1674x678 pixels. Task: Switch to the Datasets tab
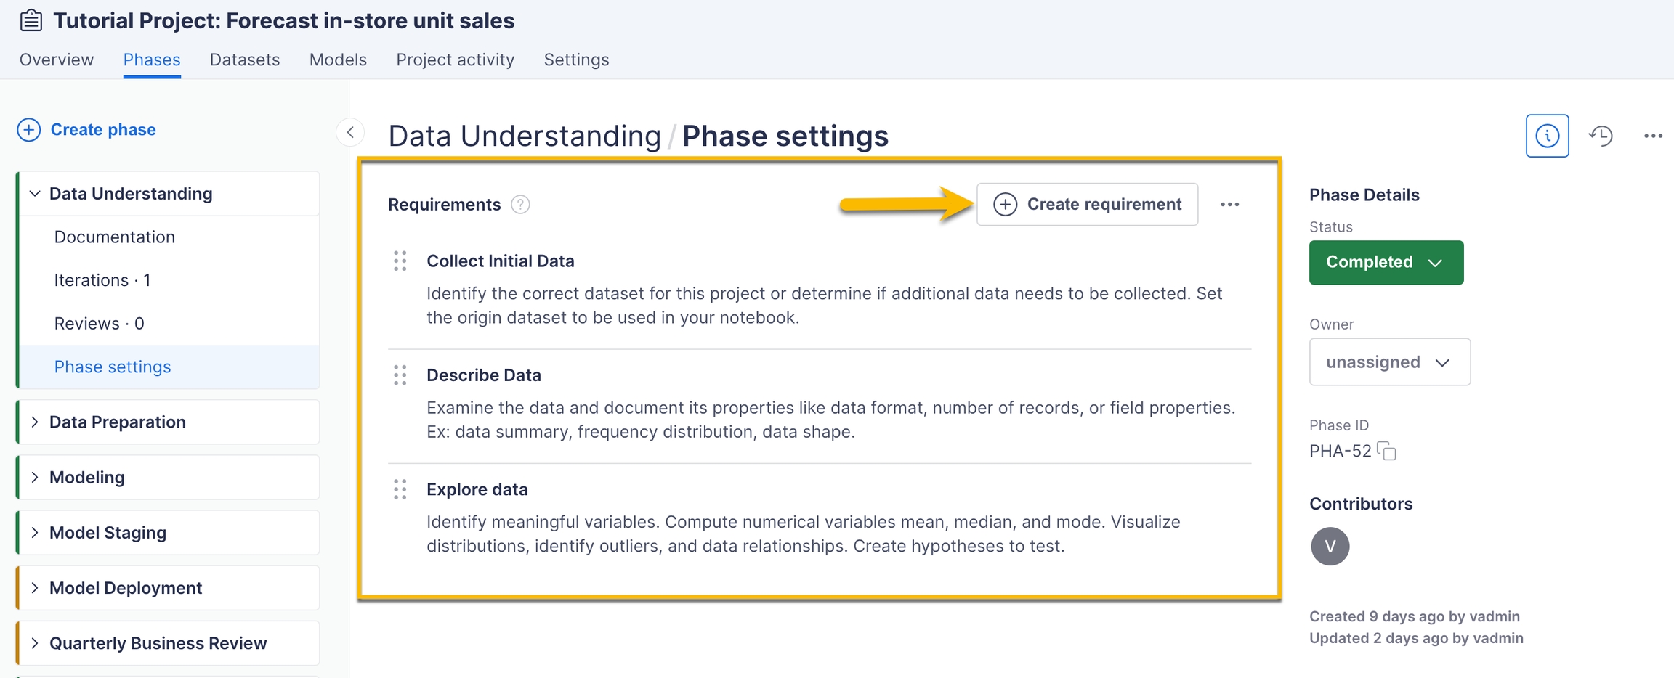click(245, 60)
